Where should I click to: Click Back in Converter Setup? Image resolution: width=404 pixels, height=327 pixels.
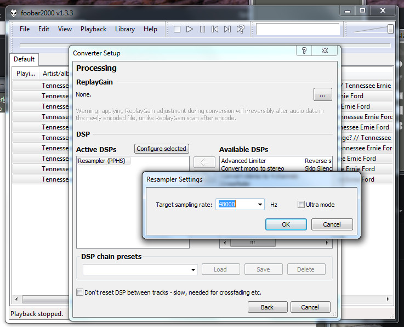click(268, 307)
